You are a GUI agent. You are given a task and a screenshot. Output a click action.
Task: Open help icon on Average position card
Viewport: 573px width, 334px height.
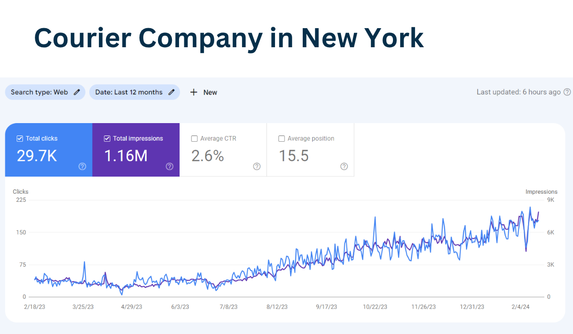[344, 167]
